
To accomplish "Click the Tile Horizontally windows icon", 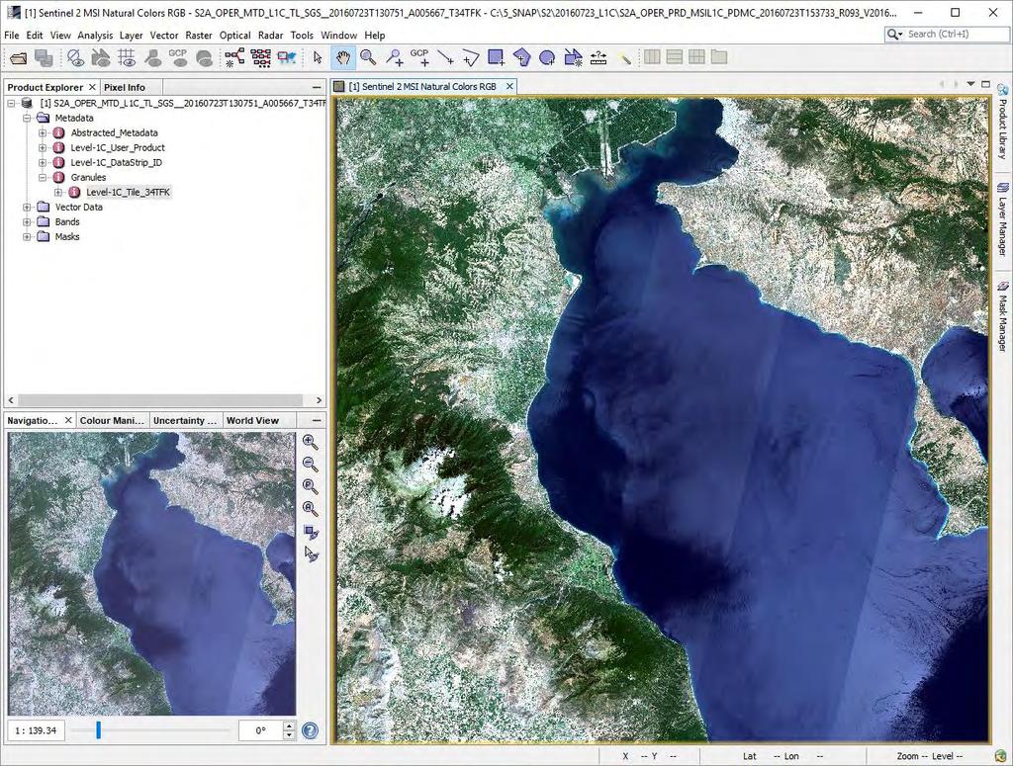I will point(653,57).
